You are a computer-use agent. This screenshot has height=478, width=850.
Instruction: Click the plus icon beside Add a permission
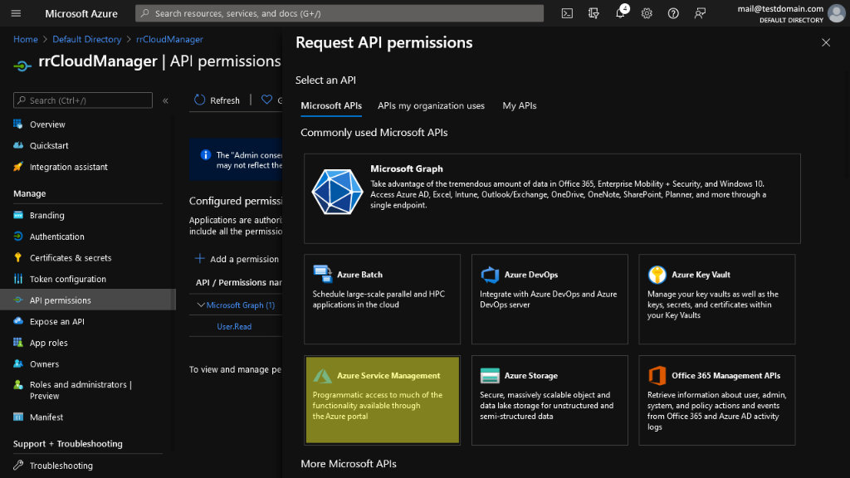(199, 259)
